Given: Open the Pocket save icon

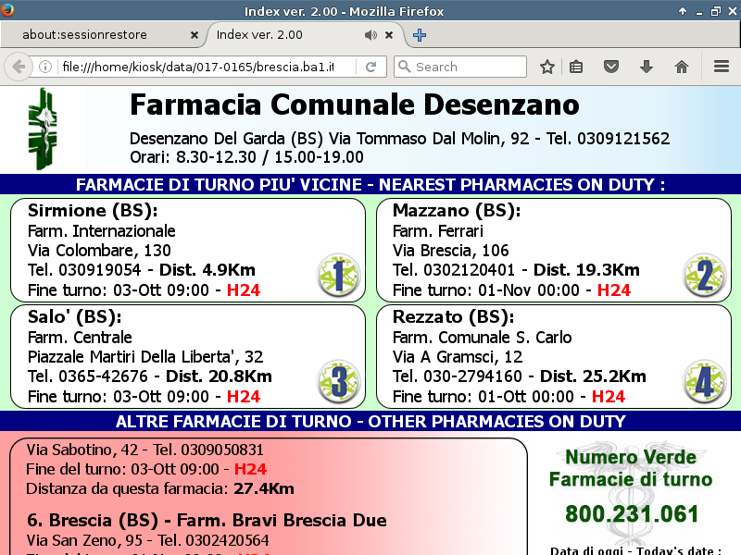Looking at the screenshot, I should (x=611, y=67).
